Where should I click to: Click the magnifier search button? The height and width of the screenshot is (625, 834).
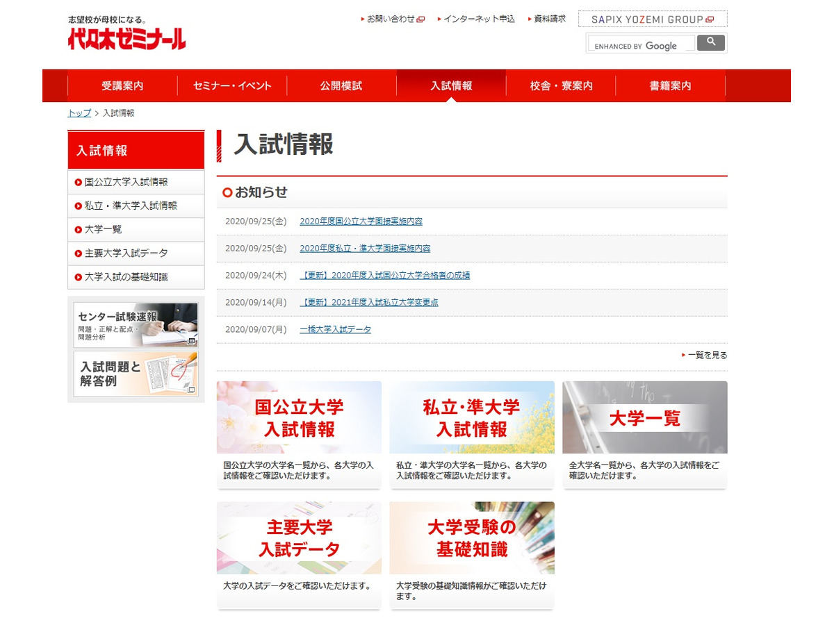(711, 43)
